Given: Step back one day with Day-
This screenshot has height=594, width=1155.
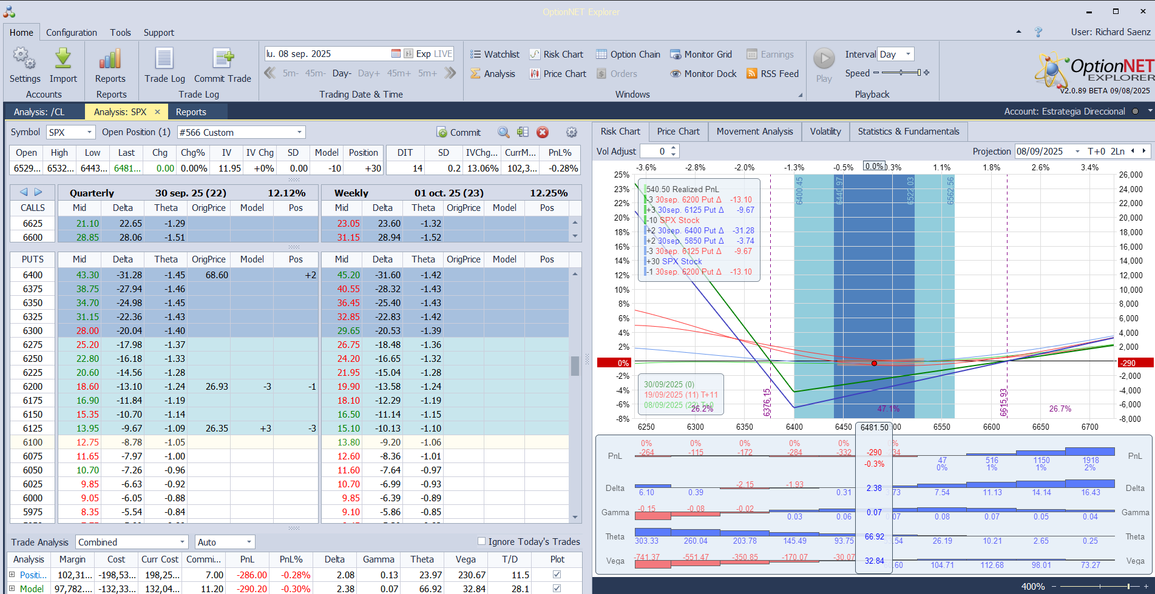Looking at the screenshot, I should tap(342, 73).
